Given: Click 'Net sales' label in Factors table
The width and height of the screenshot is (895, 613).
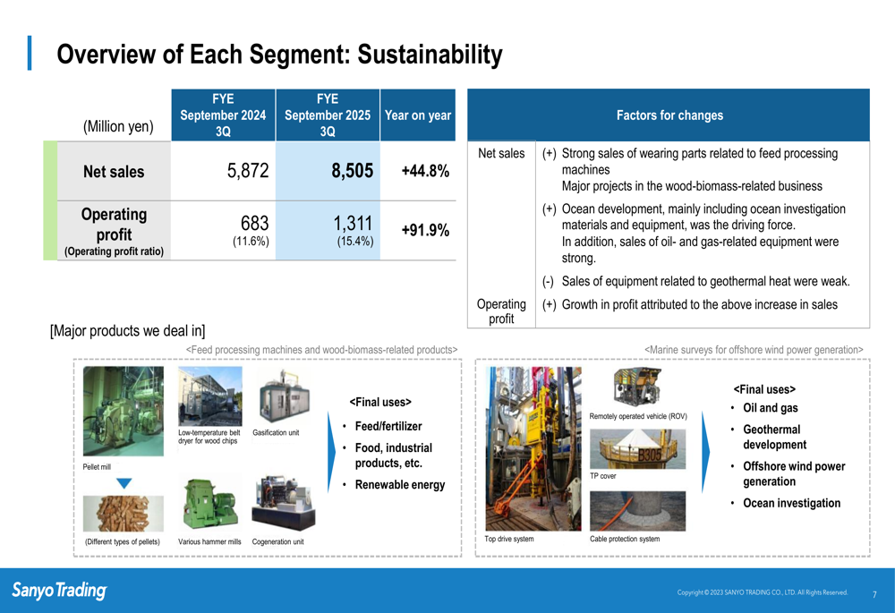Looking at the screenshot, I should [x=501, y=153].
